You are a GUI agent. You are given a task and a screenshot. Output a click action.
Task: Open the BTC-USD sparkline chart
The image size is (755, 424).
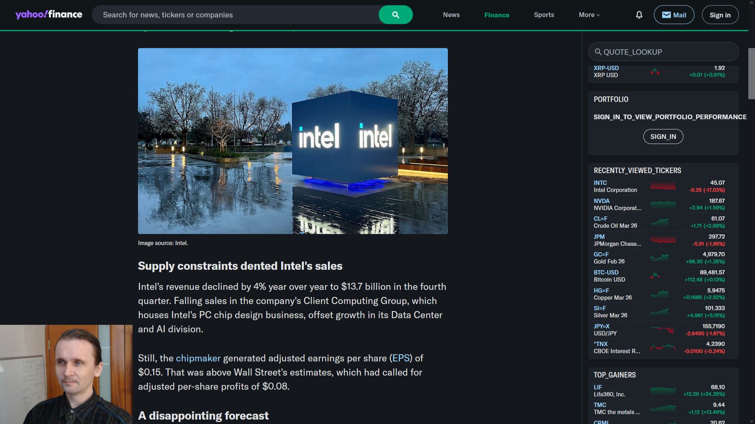coord(663,276)
